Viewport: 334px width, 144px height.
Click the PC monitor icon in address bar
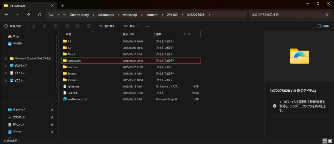point(51,15)
